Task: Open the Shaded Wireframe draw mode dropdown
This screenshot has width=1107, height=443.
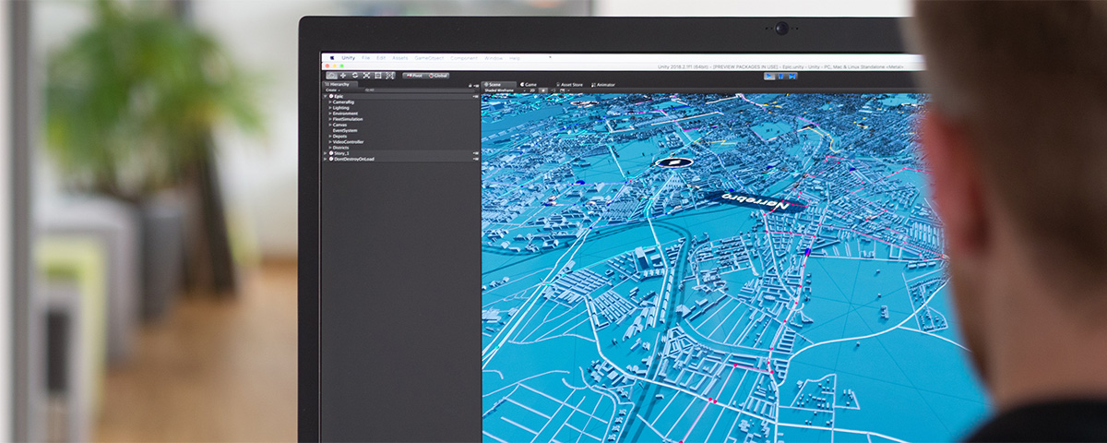Action: click(501, 90)
